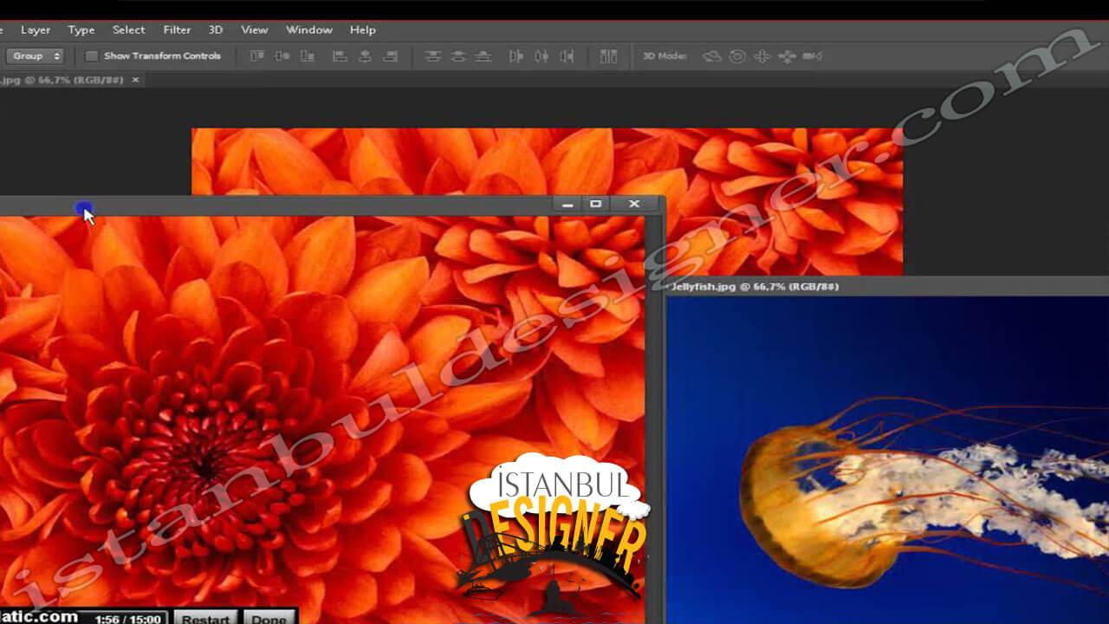Click Align Vertical Centers icon
The image size is (1109, 624).
[282, 56]
